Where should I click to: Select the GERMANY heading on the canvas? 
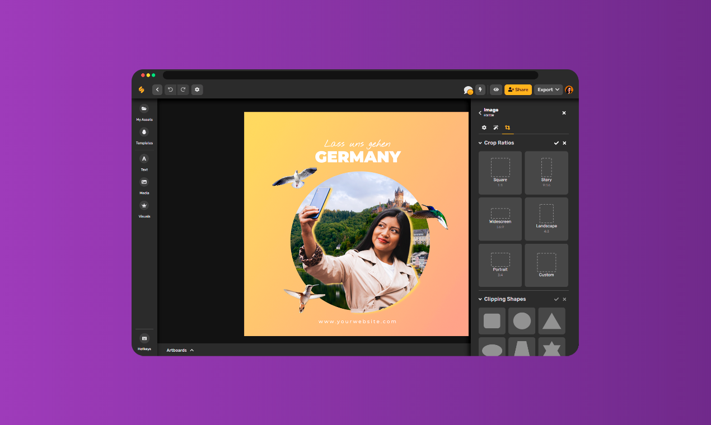(x=358, y=157)
